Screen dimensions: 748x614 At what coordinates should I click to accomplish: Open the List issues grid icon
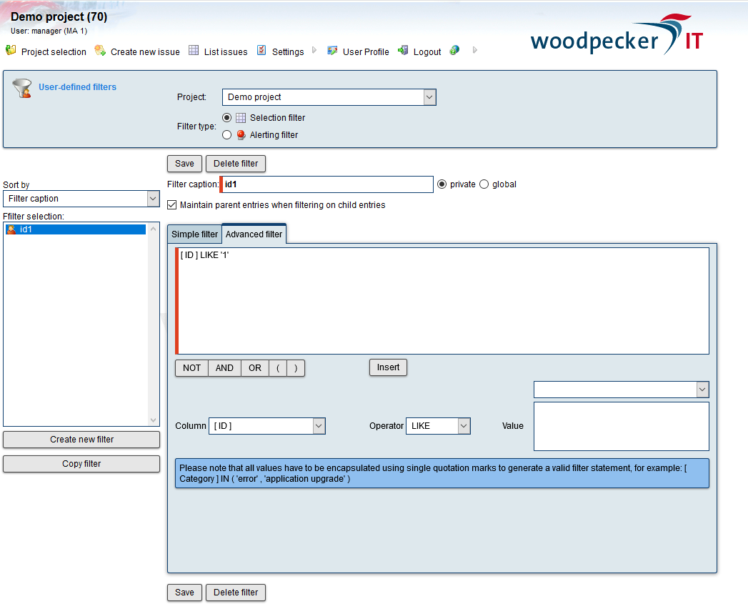[x=193, y=50]
